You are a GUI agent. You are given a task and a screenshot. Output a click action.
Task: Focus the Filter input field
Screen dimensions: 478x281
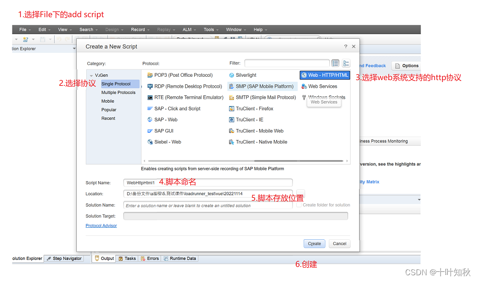(287, 63)
